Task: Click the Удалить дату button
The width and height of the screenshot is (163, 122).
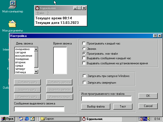Action: coord(27,89)
